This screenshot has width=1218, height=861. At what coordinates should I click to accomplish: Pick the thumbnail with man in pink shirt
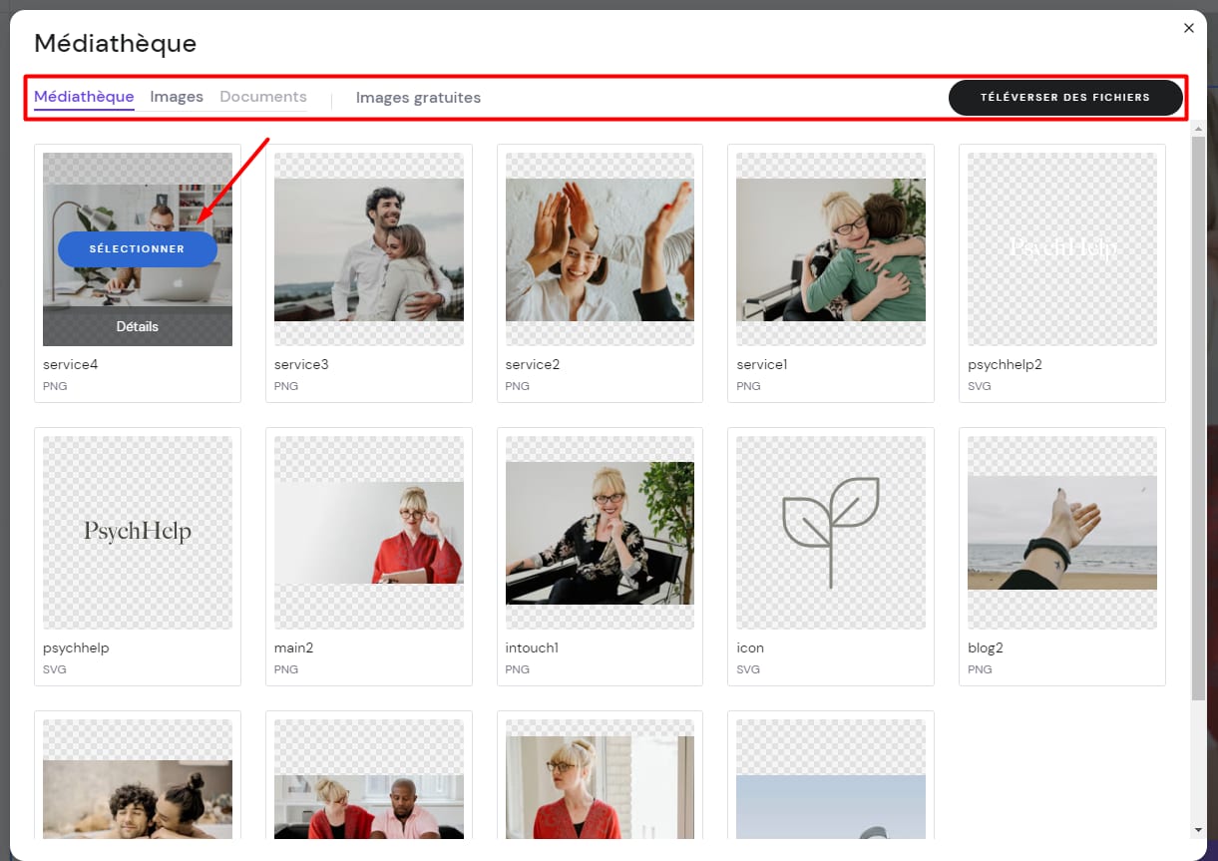pyautogui.click(x=369, y=779)
